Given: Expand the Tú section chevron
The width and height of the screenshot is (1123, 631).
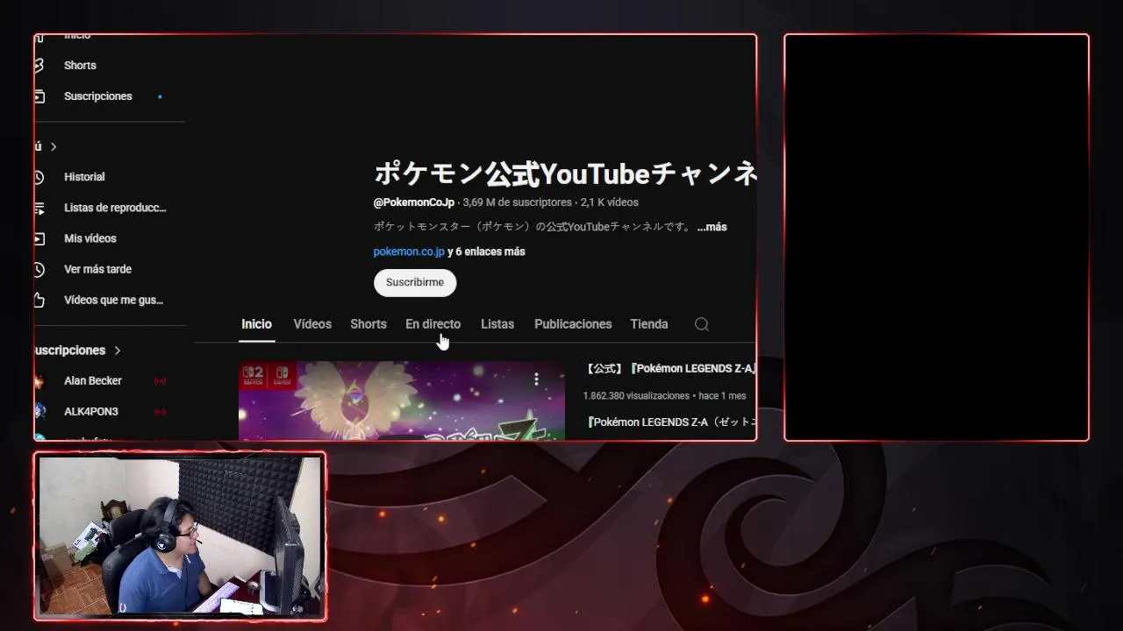Looking at the screenshot, I should coord(54,146).
